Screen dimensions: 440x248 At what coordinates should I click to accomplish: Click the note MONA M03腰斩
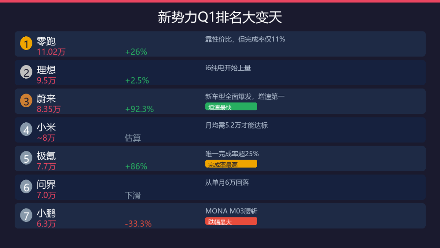tap(231, 211)
